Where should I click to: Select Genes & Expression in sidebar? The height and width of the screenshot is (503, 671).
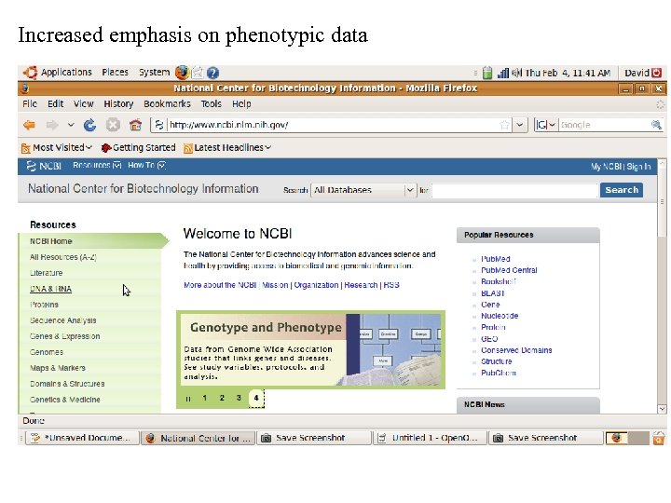coord(64,336)
